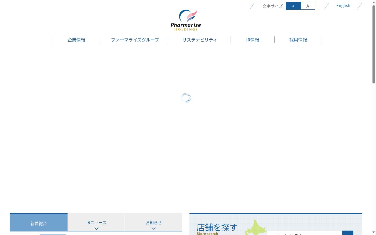Select 新着総合 news tab
376x235 pixels.
[x=38, y=223]
